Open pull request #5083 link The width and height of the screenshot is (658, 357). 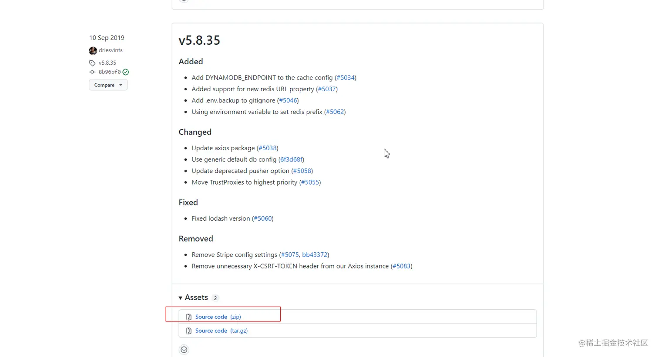[x=401, y=266]
